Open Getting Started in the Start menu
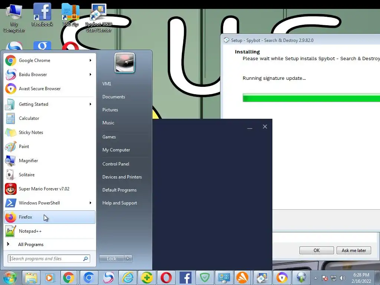 click(50, 104)
